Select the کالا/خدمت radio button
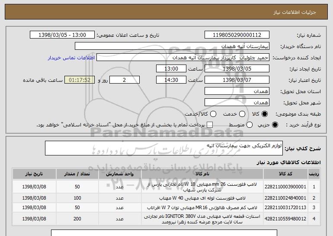Image resolution: width=333 pixels, height=236 pixels. (x=213, y=114)
